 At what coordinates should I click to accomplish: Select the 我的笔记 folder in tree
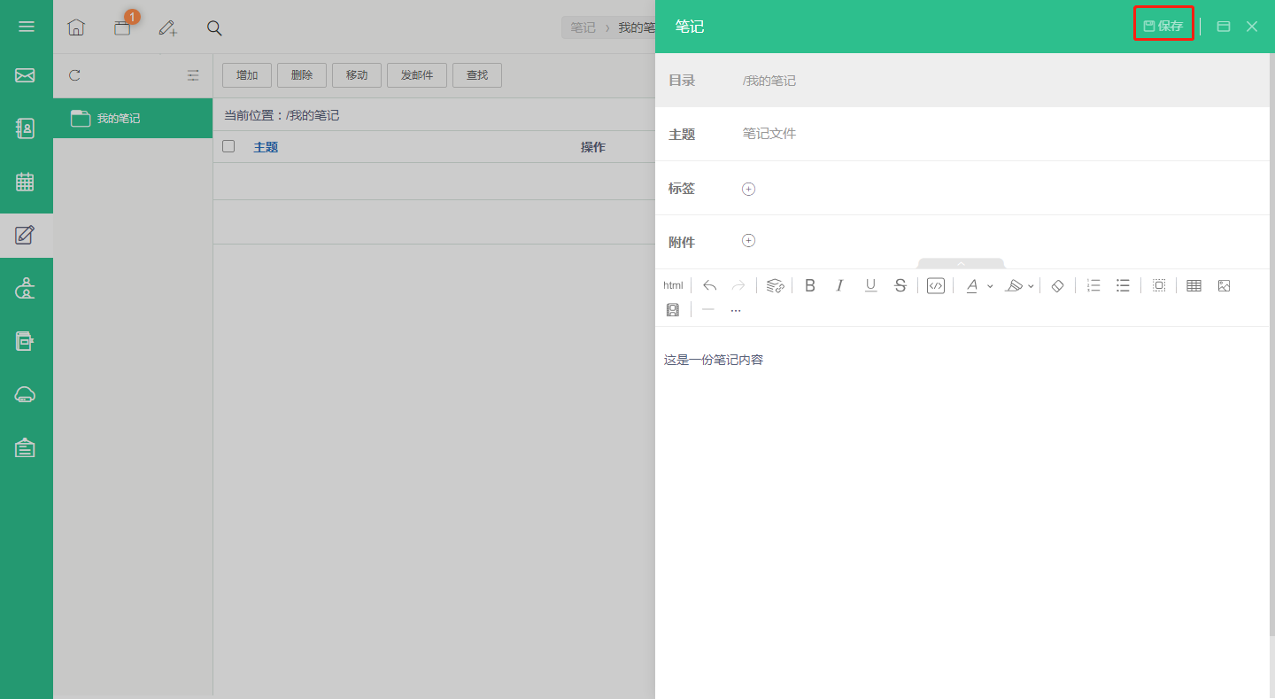point(133,118)
